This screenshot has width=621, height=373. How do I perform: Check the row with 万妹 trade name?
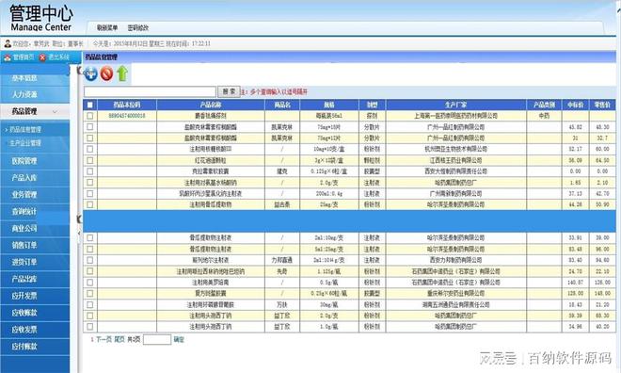click(x=90, y=304)
